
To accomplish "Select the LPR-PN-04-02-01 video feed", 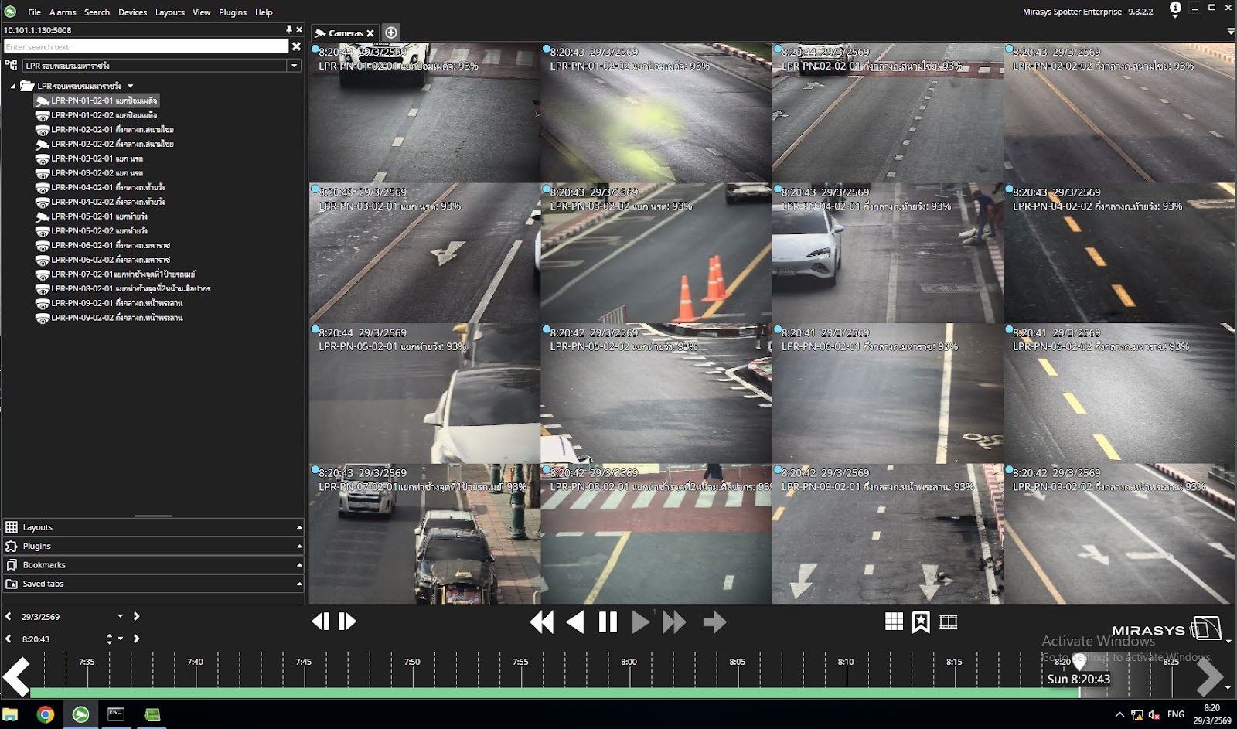I will 888,253.
